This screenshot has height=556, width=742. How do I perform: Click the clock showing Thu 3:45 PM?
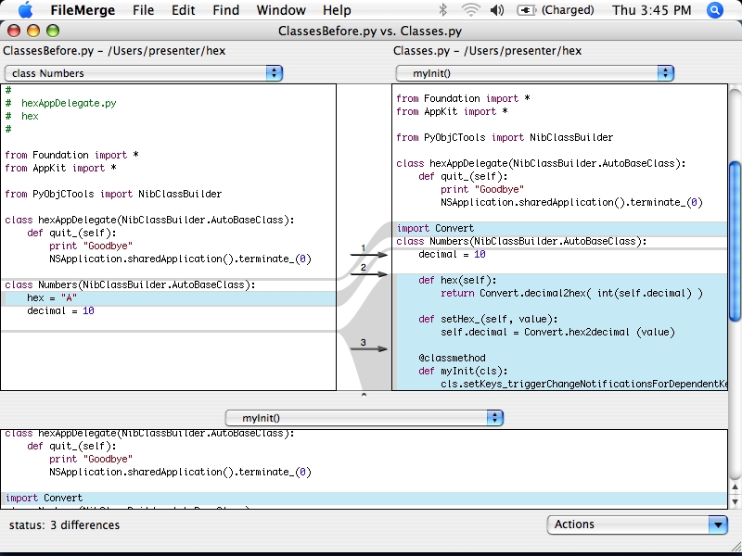(x=652, y=10)
